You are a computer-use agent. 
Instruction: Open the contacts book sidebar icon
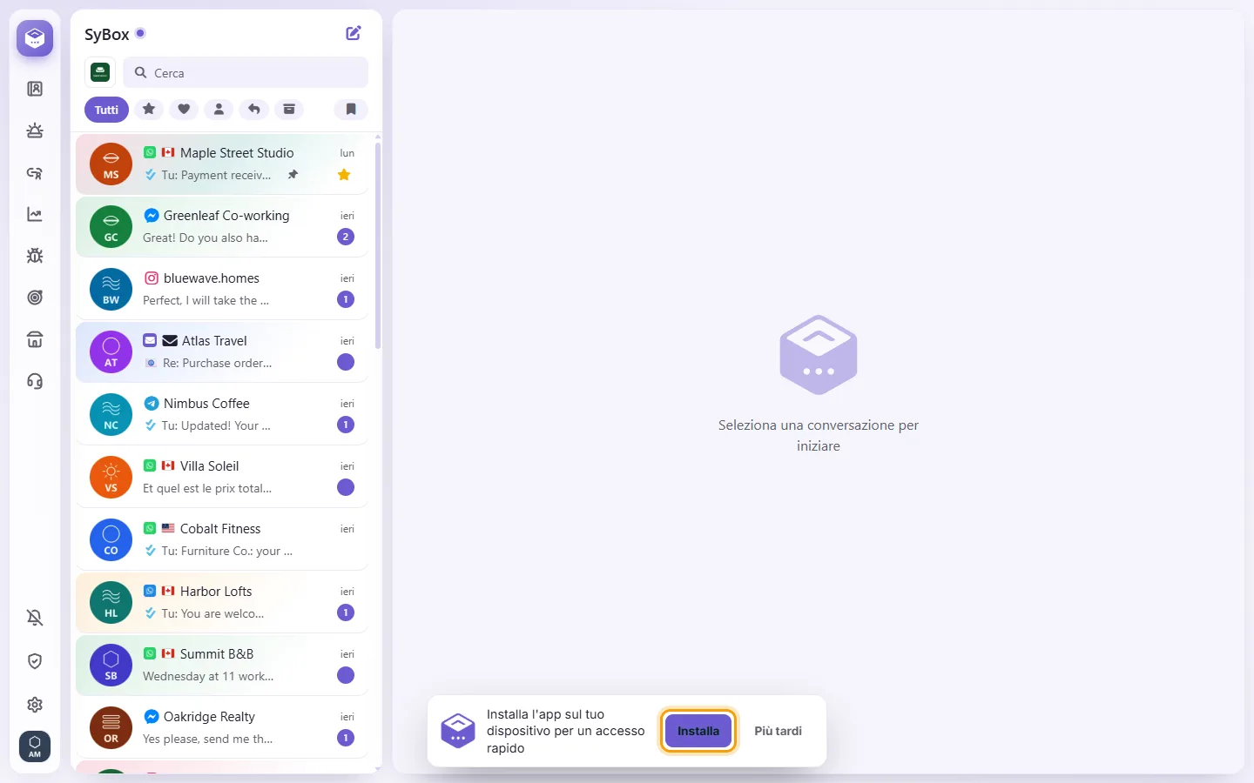coord(35,89)
